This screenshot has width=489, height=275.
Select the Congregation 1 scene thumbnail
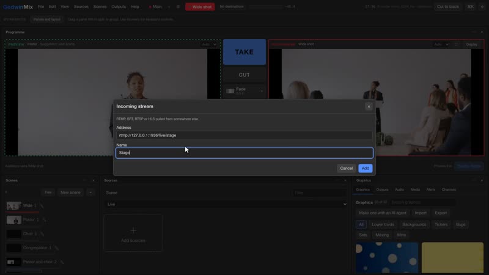pyautogui.click(x=13, y=248)
